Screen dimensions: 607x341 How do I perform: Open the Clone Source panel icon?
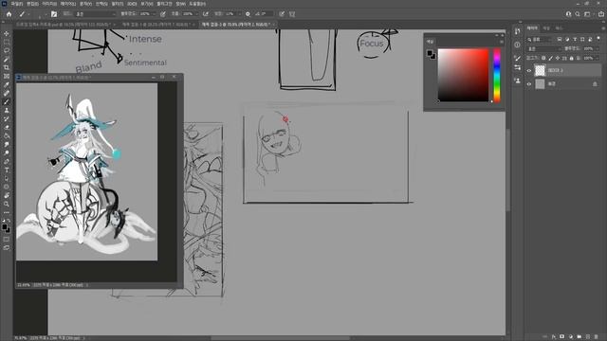[518, 81]
